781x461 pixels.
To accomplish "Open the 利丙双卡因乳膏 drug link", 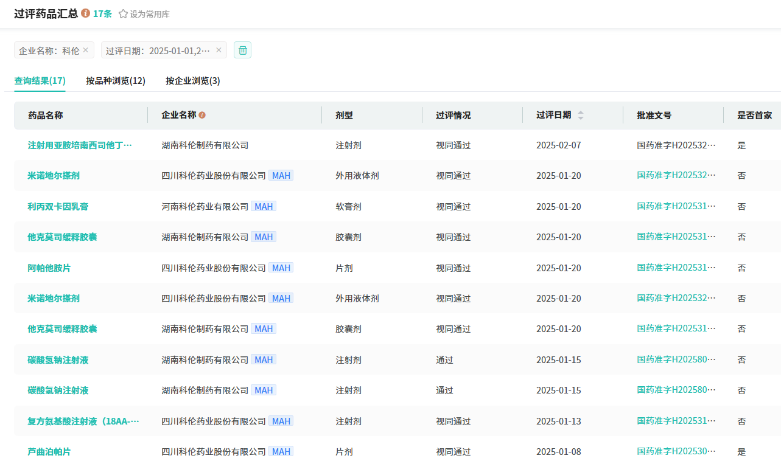I will click(x=58, y=206).
